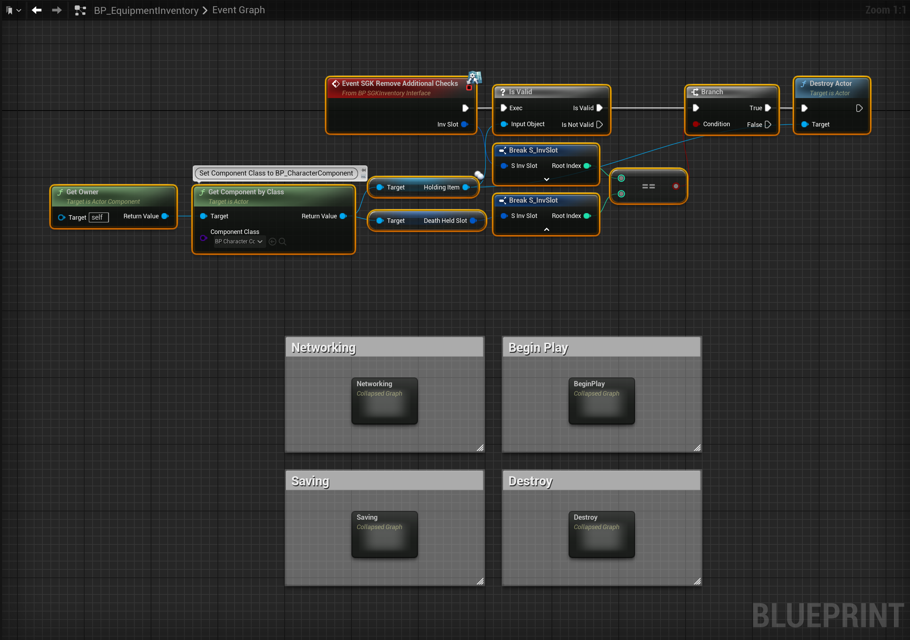
Task: Toggle the pin icon on comment bubble
Action: point(363,170)
